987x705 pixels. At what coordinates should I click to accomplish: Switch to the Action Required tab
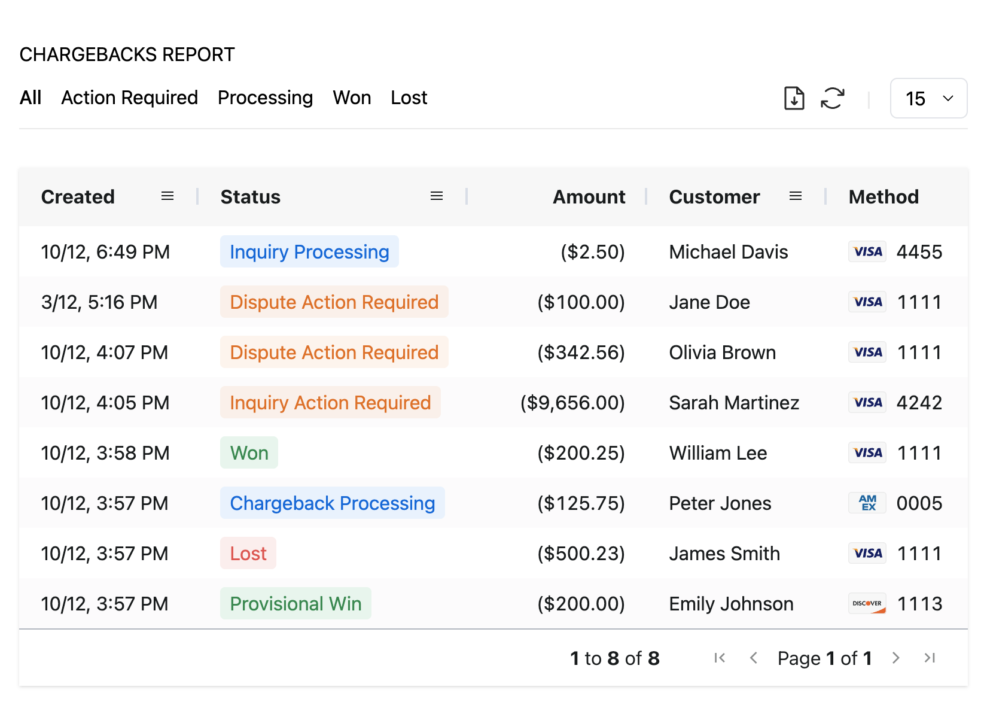coord(129,98)
